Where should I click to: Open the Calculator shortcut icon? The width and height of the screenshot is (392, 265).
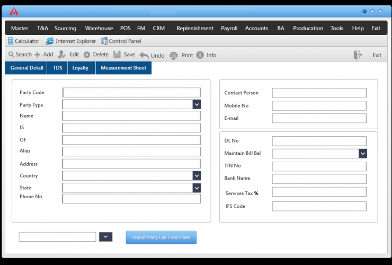[10, 41]
